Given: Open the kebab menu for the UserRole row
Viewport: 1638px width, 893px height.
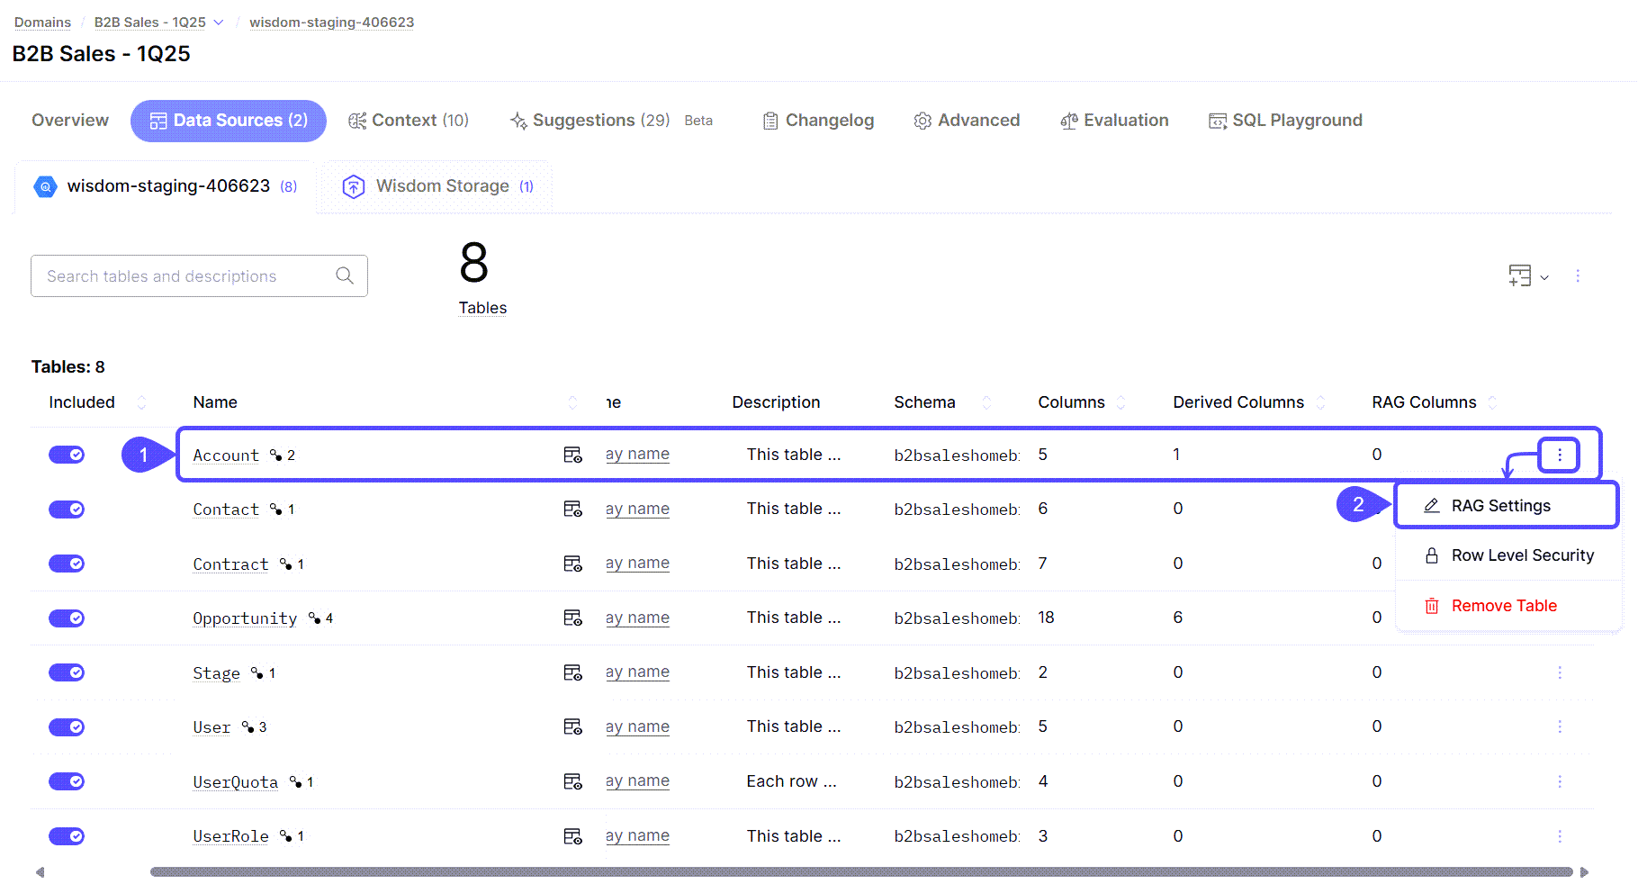Looking at the screenshot, I should tap(1559, 836).
